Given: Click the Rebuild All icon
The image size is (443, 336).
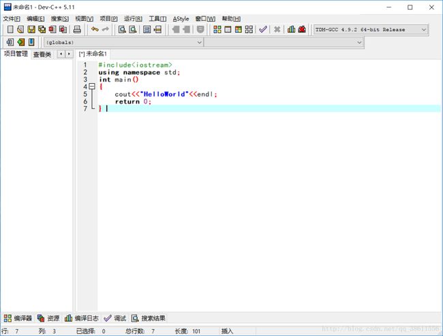Looking at the screenshot, I should pos(249,29).
